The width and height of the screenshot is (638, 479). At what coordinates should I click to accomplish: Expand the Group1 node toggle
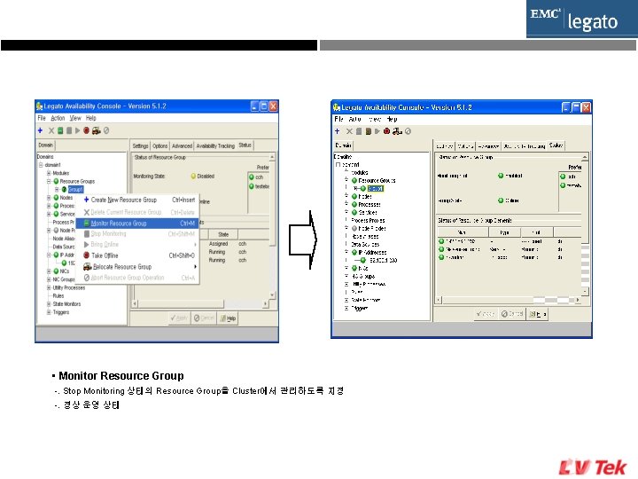pyautogui.click(x=57, y=190)
